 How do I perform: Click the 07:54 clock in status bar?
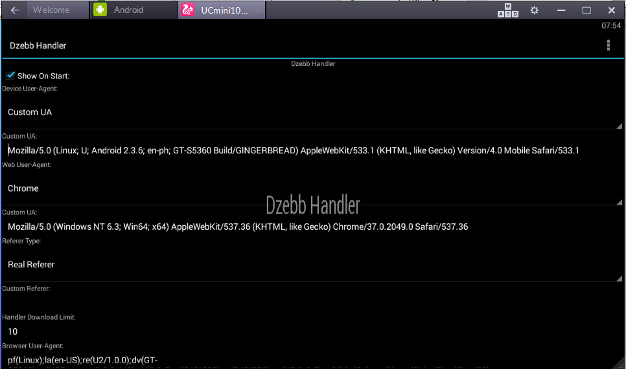point(611,25)
